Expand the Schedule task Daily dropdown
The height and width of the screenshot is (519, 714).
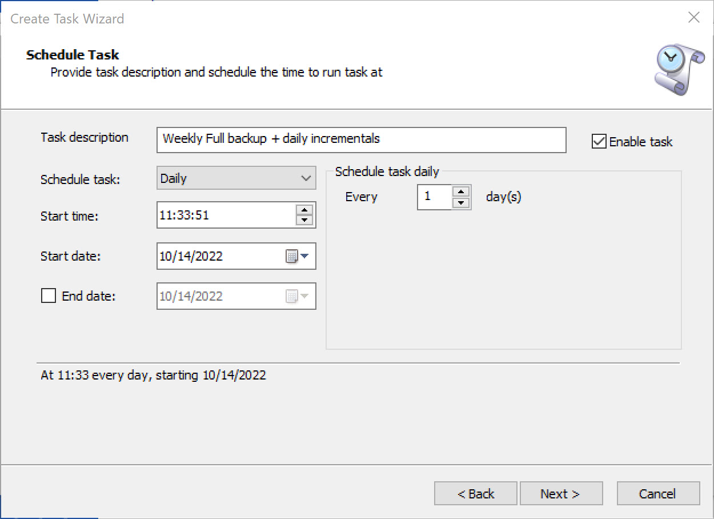pos(236,178)
